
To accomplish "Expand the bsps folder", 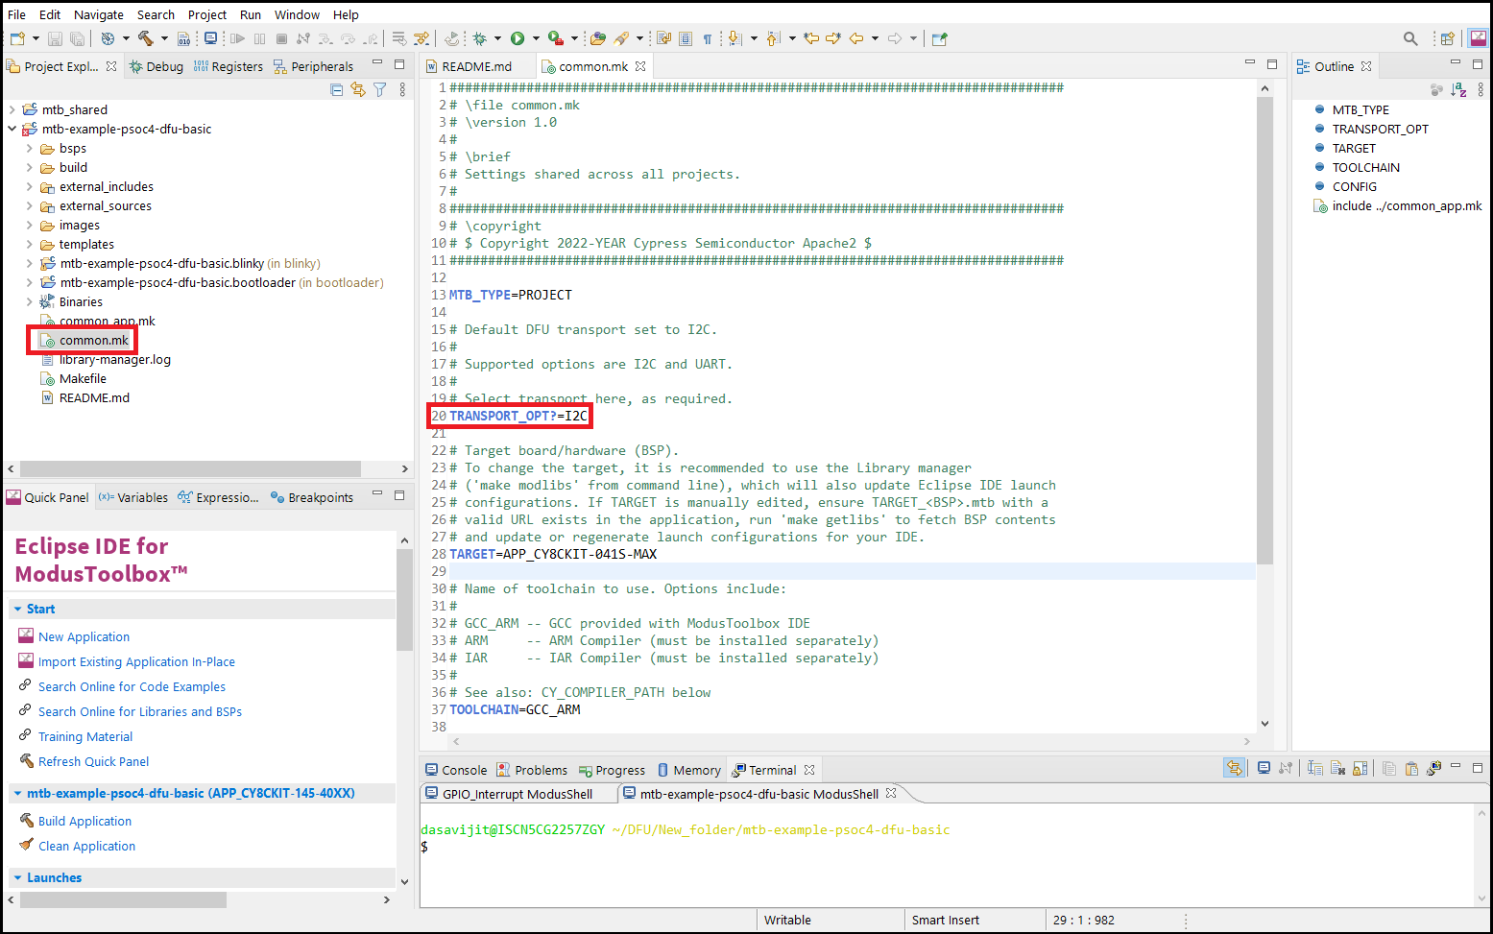I will [29, 148].
